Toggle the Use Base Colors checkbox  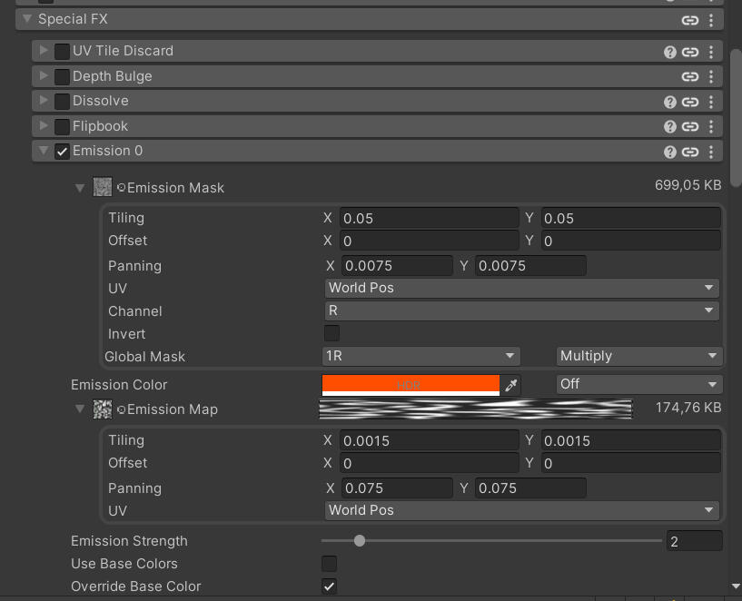pos(331,564)
